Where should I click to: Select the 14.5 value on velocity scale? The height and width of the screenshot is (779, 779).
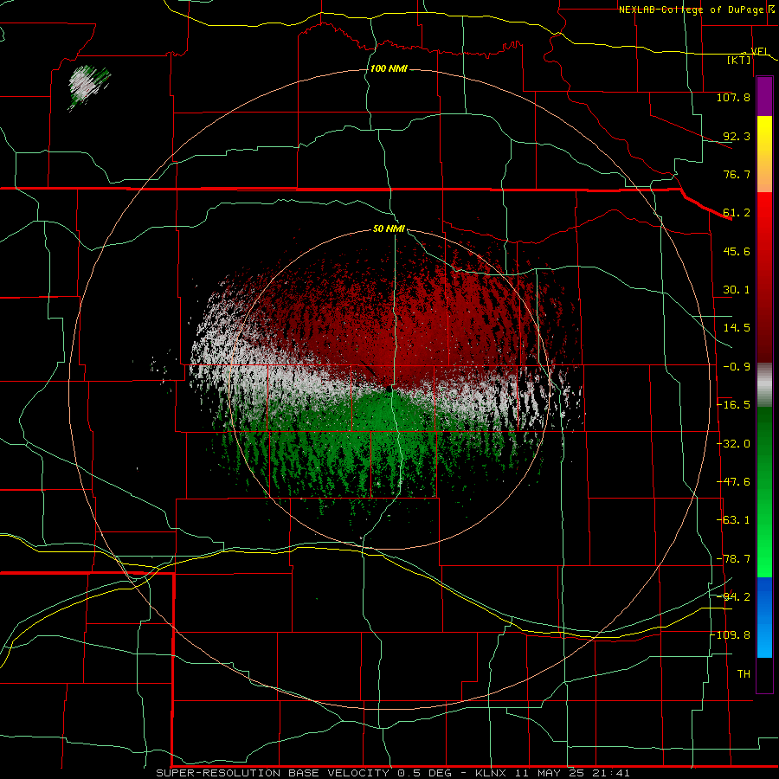tap(737, 328)
